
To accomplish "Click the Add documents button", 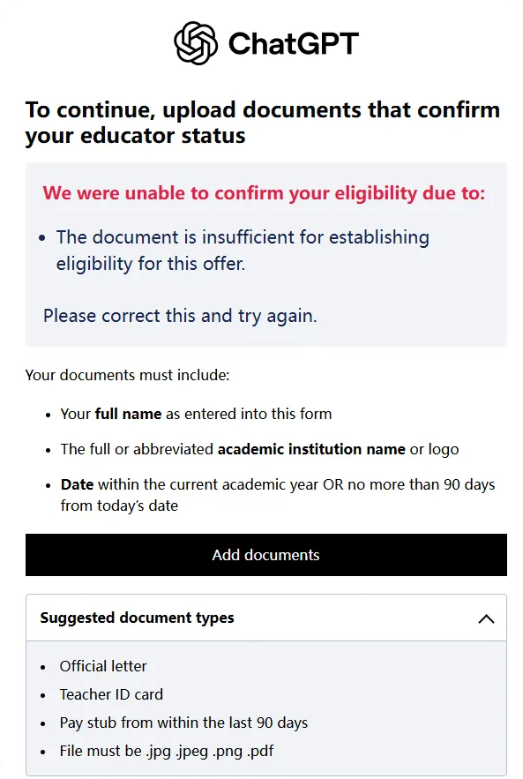I will click(266, 555).
